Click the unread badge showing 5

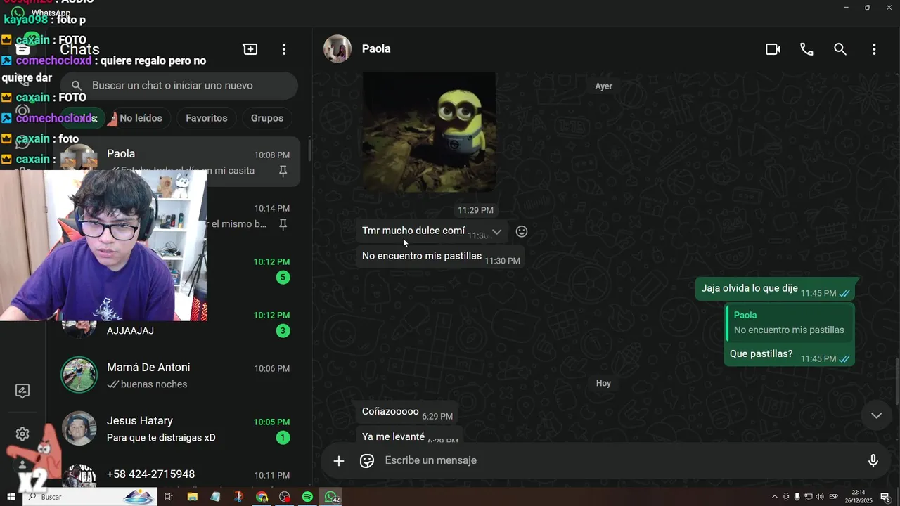tap(283, 278)
